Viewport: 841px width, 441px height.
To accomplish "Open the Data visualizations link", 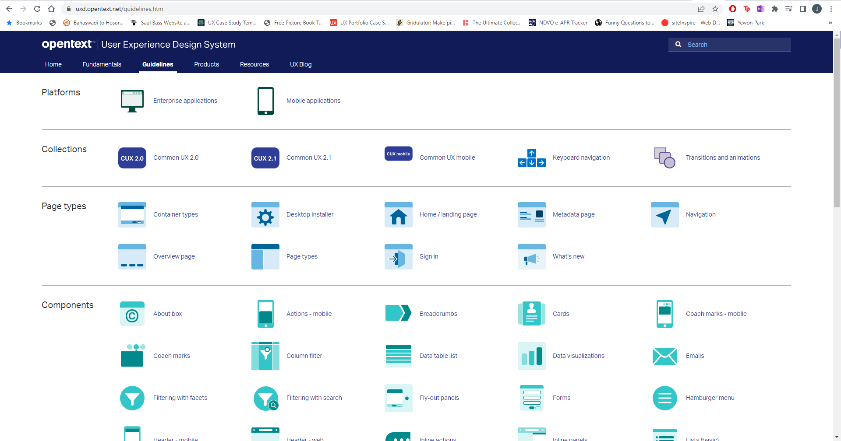I will point(579,356).
